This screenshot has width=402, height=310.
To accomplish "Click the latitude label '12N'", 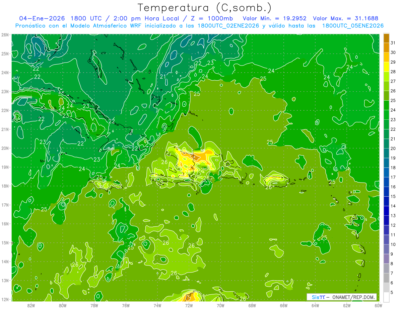I will 5,299.
